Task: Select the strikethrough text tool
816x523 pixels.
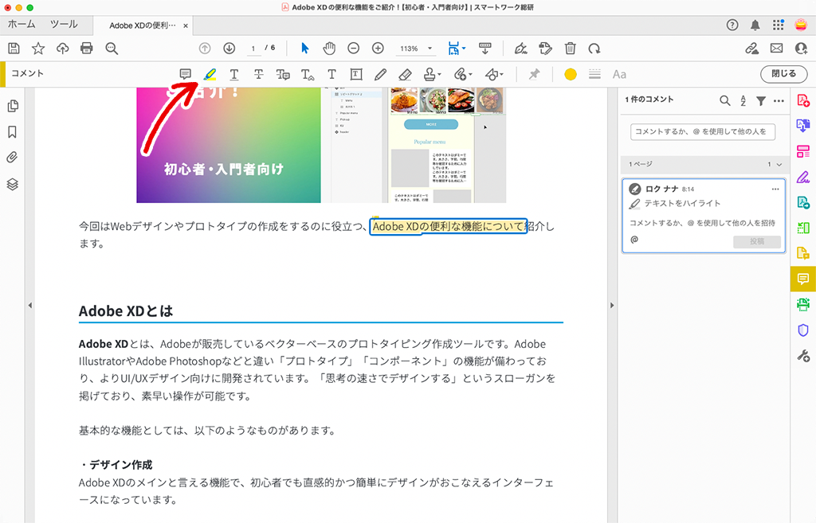Action: 259,74
